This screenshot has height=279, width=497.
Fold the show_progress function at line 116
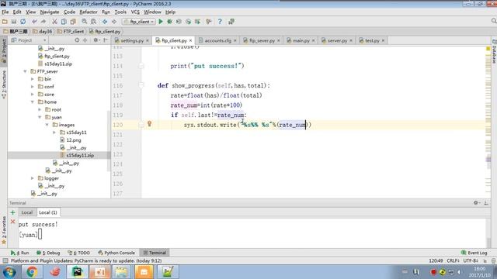[x=141, y=85]
